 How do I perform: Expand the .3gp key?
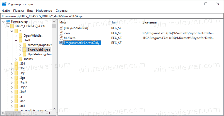click(12, 78)
